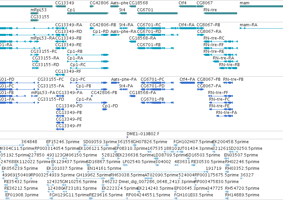This screenshot has width=283, height=200.
Task: Click the DME1-019B02.F feature label
Action: point(143,134)
